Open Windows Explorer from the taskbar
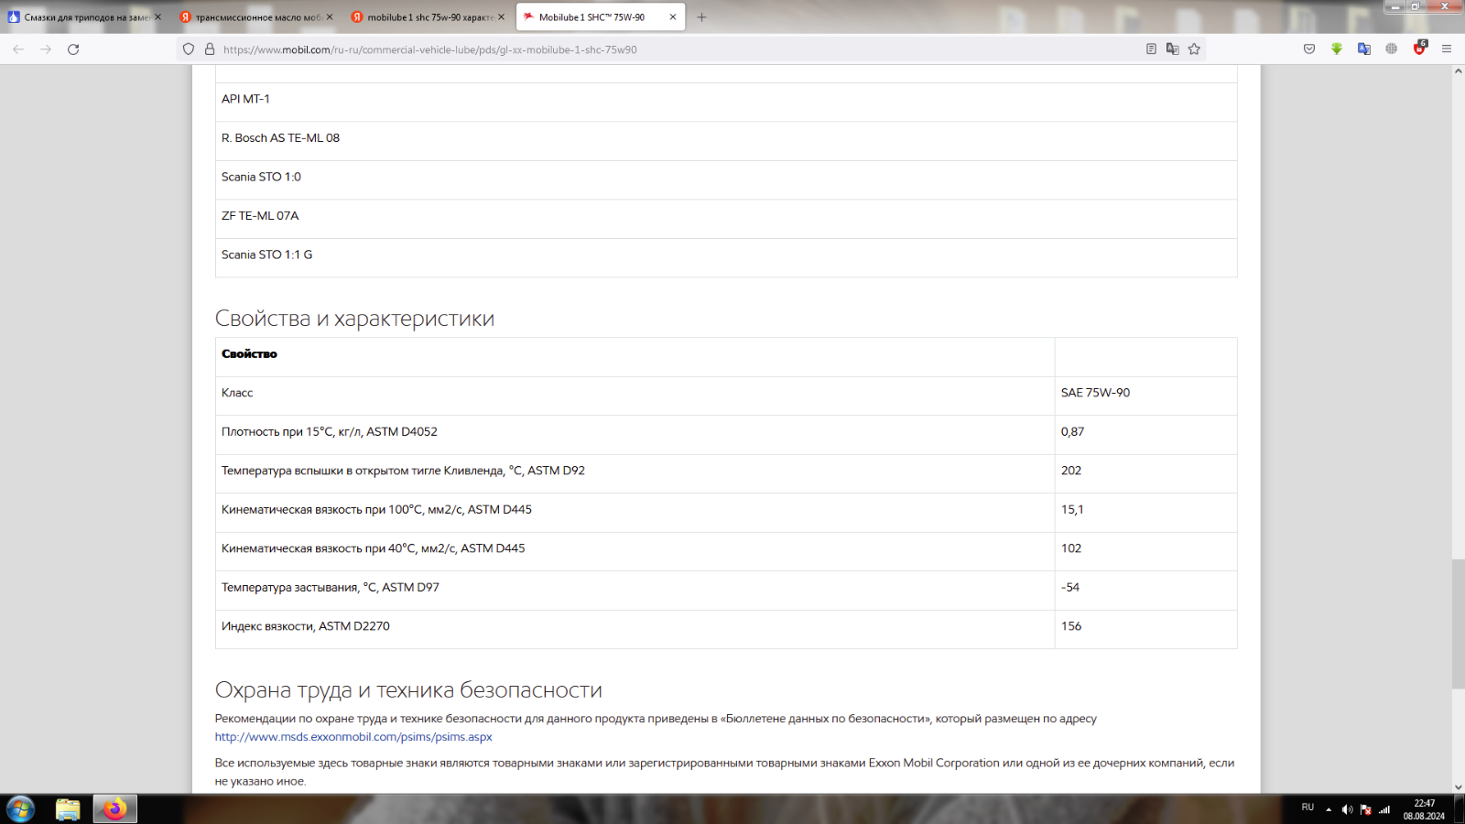The height and width of the screenshot is (824, 1465). [68, 809]
